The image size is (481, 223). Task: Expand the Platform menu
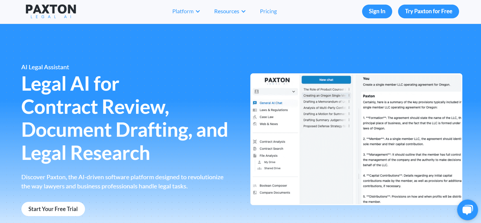pyautogui.click(x=186, y=11)
